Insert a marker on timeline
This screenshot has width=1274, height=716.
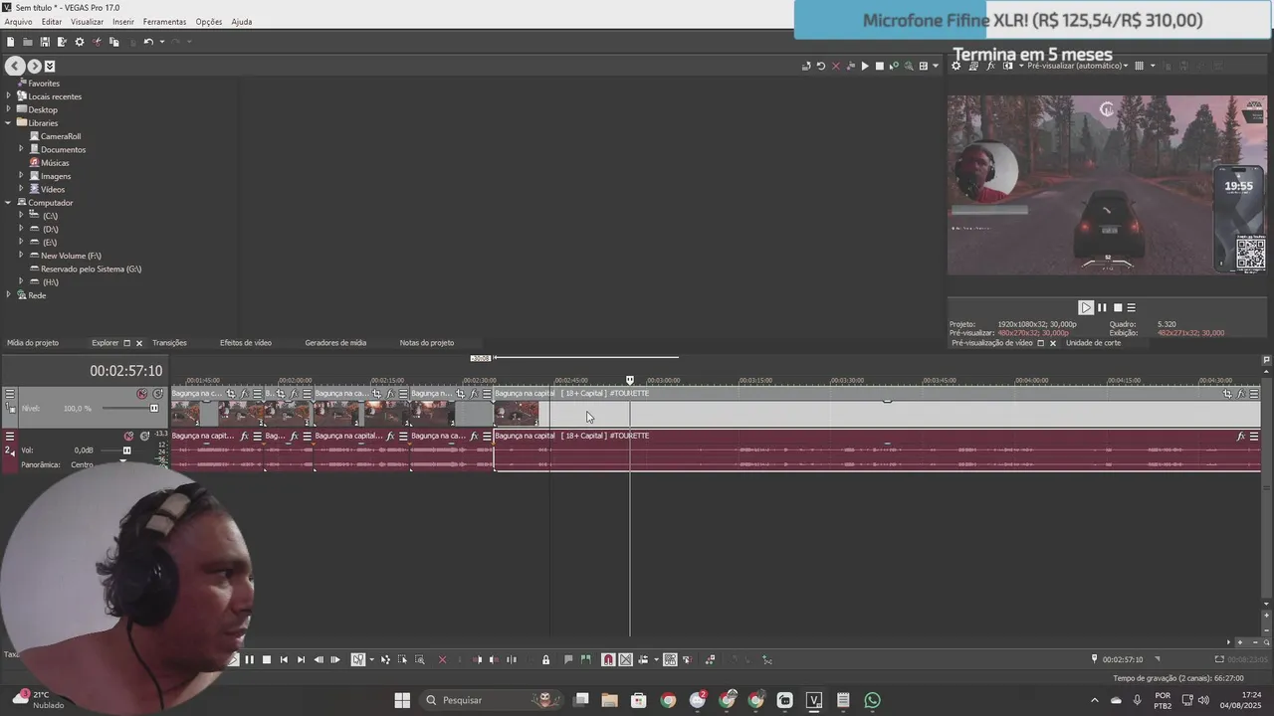pyautogui.click(x=568, y=659)
